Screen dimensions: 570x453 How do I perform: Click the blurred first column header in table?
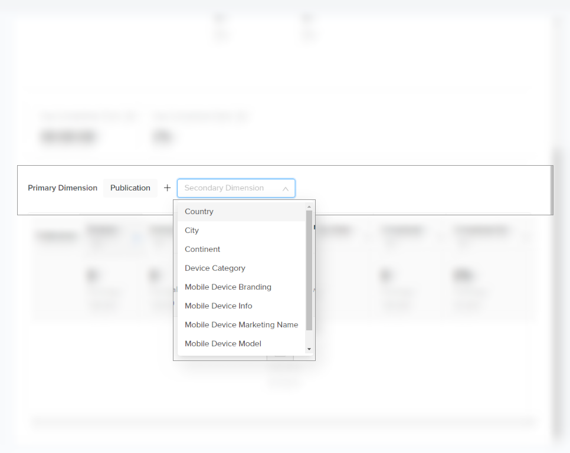point(57,236)
